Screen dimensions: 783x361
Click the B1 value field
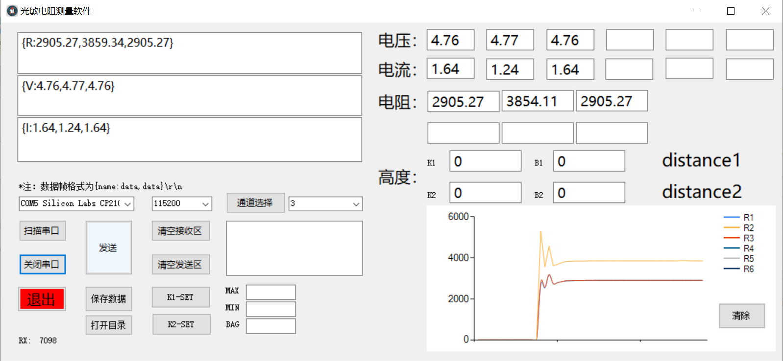589,161
